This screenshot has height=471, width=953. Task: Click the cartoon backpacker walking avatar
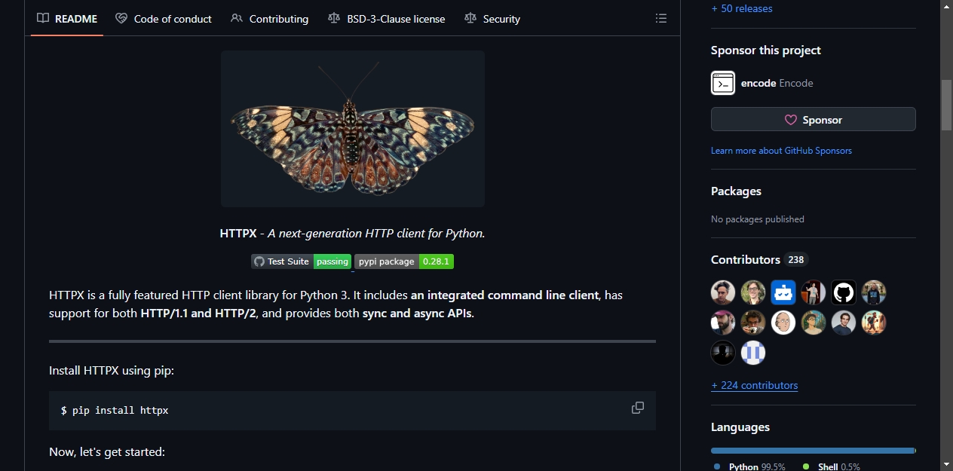tap(874, 323)
